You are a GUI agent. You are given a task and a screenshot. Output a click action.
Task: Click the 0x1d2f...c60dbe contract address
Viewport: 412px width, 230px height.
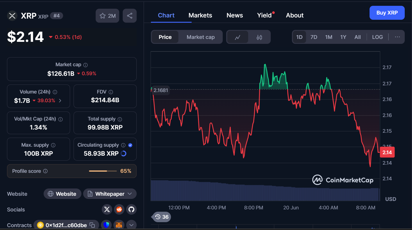click(66, 225)
